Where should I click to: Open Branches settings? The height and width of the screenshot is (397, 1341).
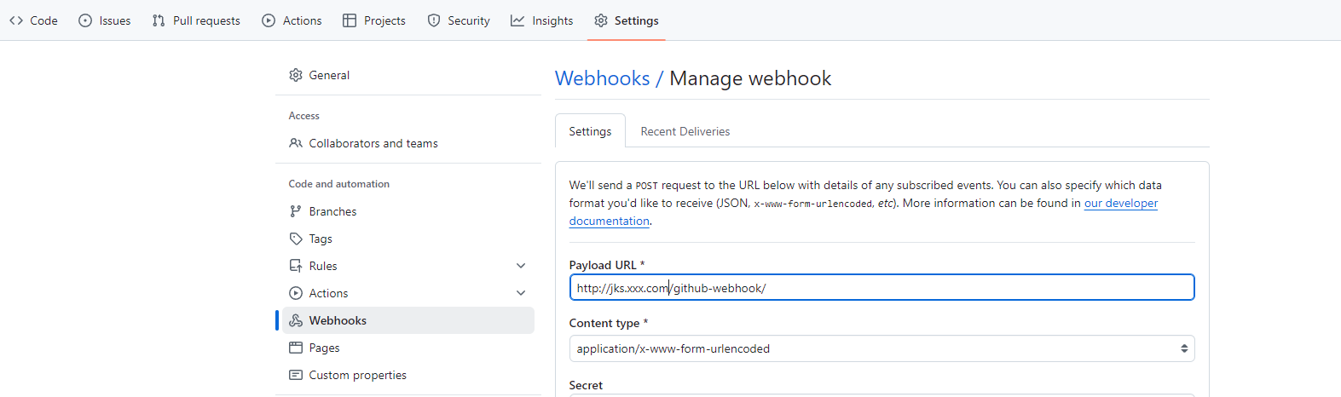coord(408,211)
